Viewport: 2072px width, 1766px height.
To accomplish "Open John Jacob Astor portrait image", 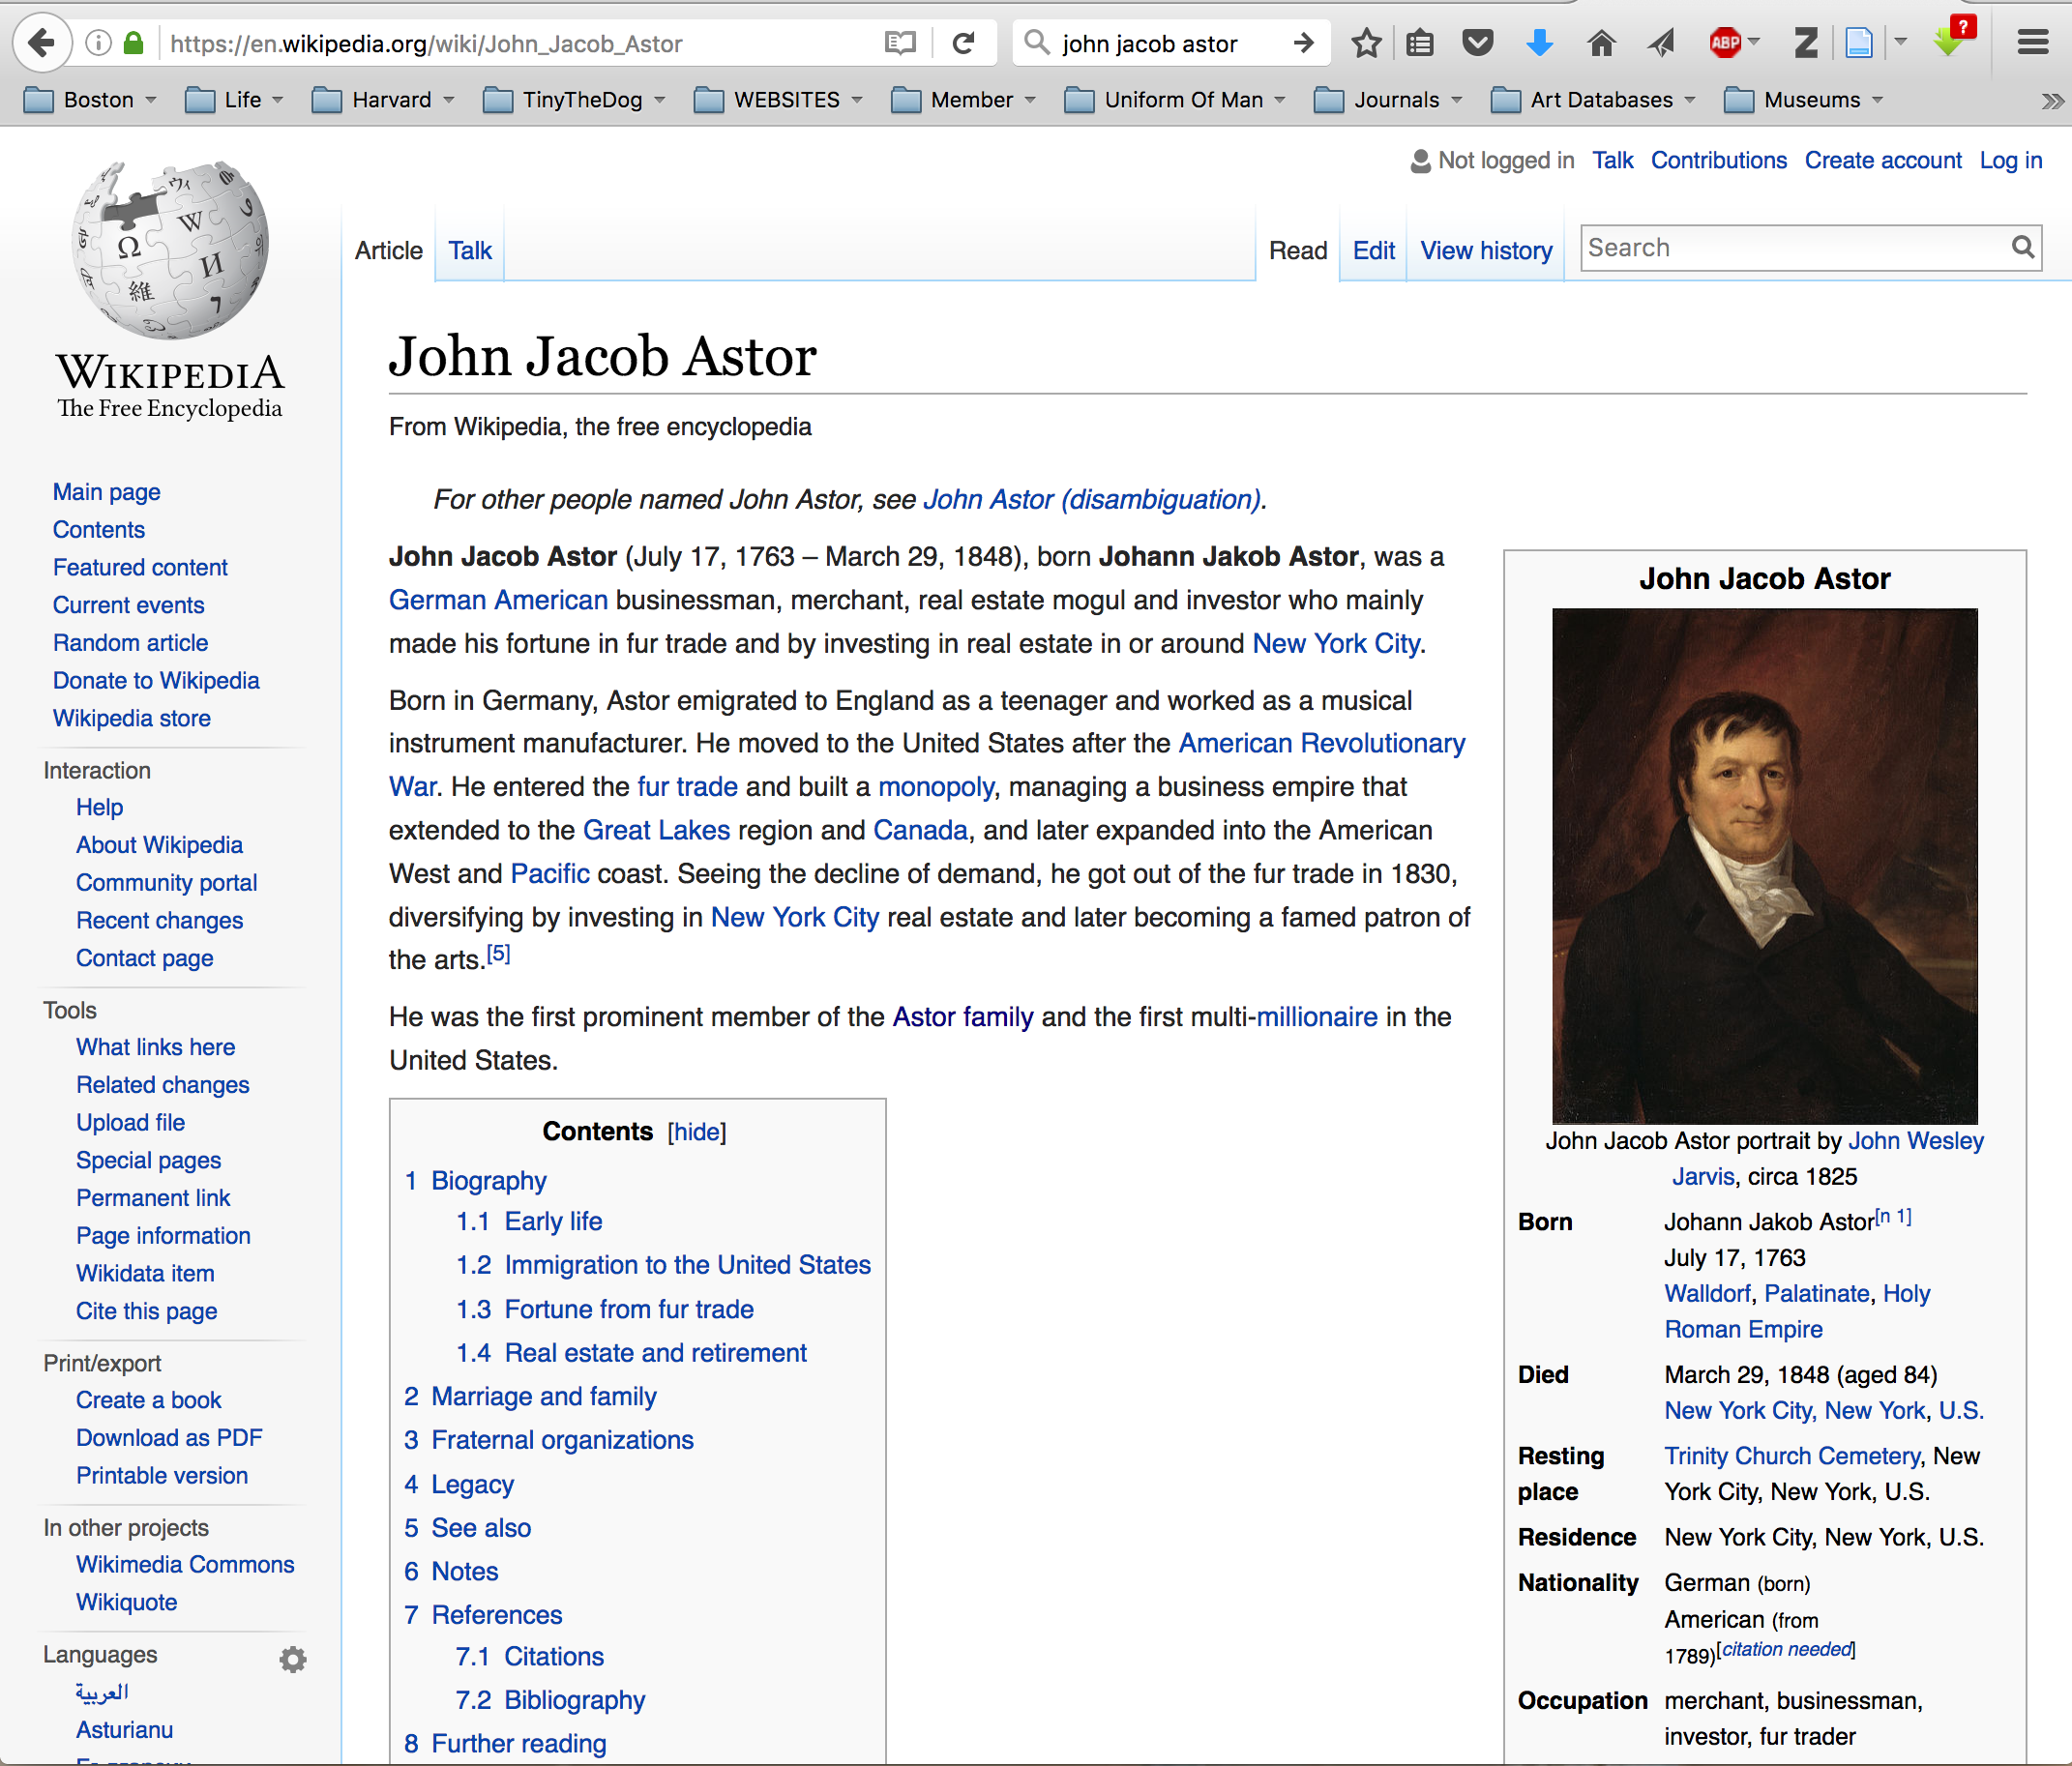I will (x=1764, y=865).
